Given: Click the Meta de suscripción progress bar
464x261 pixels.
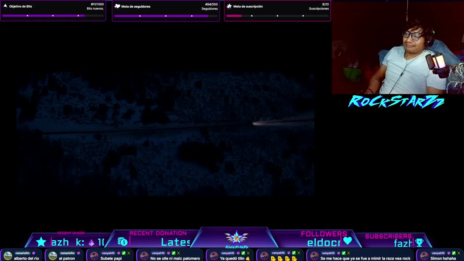Looking at the screenshot, I should point(277,16).
